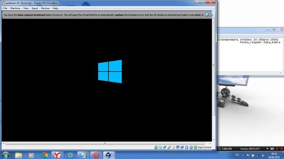The width and height of the screenshot is (284, 159).
Task: Switch to Opera on the taskbar
Action: [96, 155]
